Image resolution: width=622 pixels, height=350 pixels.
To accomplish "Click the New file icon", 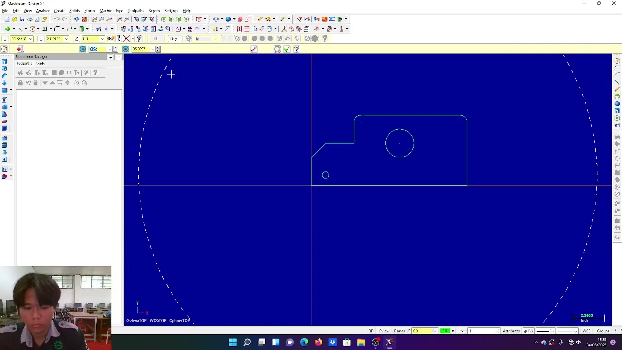I will point(7,19).
